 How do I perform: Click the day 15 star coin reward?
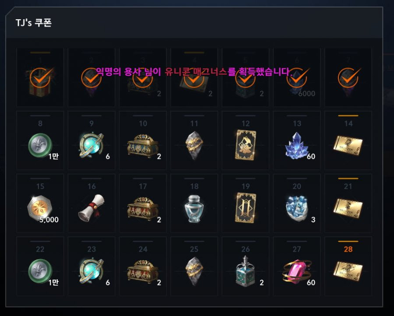pos(40,203)
